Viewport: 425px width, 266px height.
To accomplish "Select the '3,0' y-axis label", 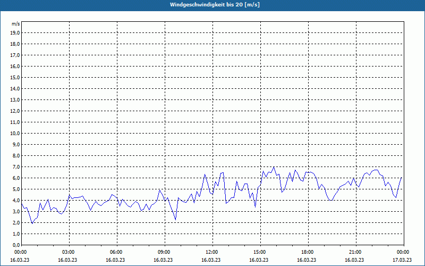I will point(16,211).
